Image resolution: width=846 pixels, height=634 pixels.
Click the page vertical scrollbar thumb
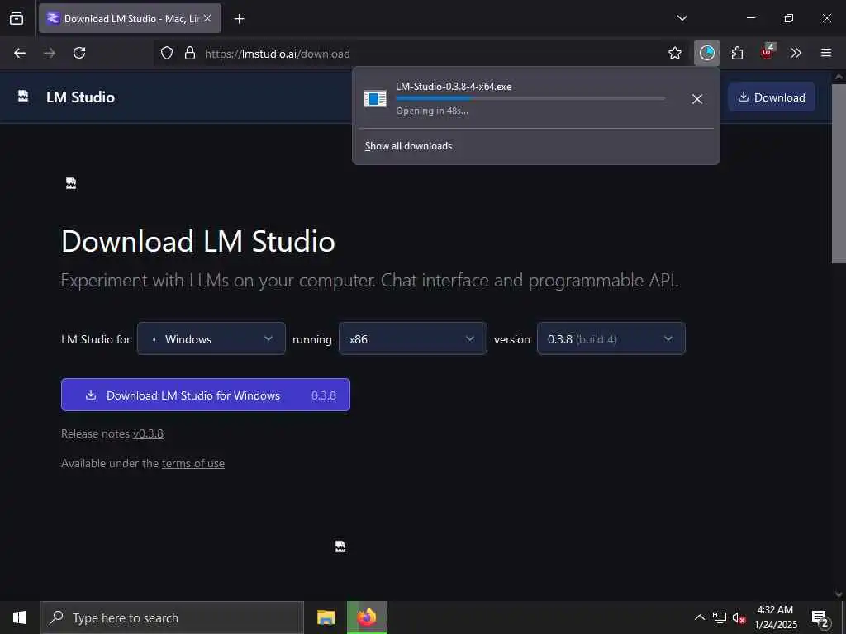839,173
